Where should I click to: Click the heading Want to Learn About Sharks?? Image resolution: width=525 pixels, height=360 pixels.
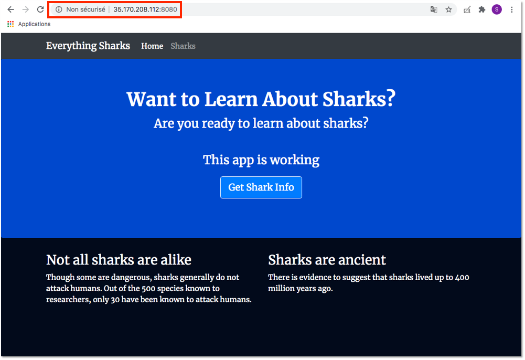click(x=261, y=99)
